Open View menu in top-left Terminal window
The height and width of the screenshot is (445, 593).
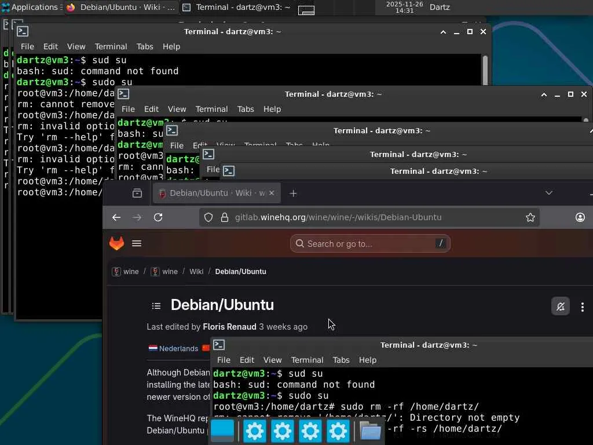click(76, 46)
